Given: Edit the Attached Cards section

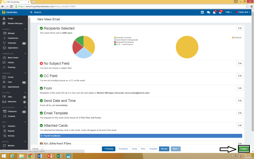Looking at the screenshot, I should click(x=240, y=126).
